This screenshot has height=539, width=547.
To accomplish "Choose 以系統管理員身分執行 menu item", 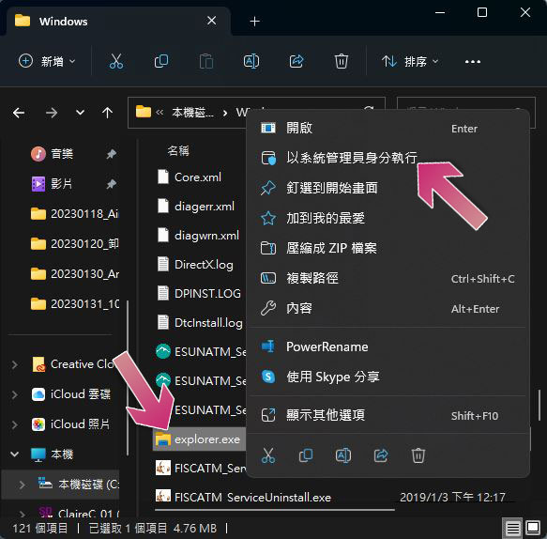I will (387, 158).
